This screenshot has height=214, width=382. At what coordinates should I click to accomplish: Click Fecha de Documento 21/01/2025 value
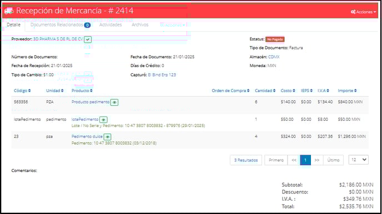point(184,57)
